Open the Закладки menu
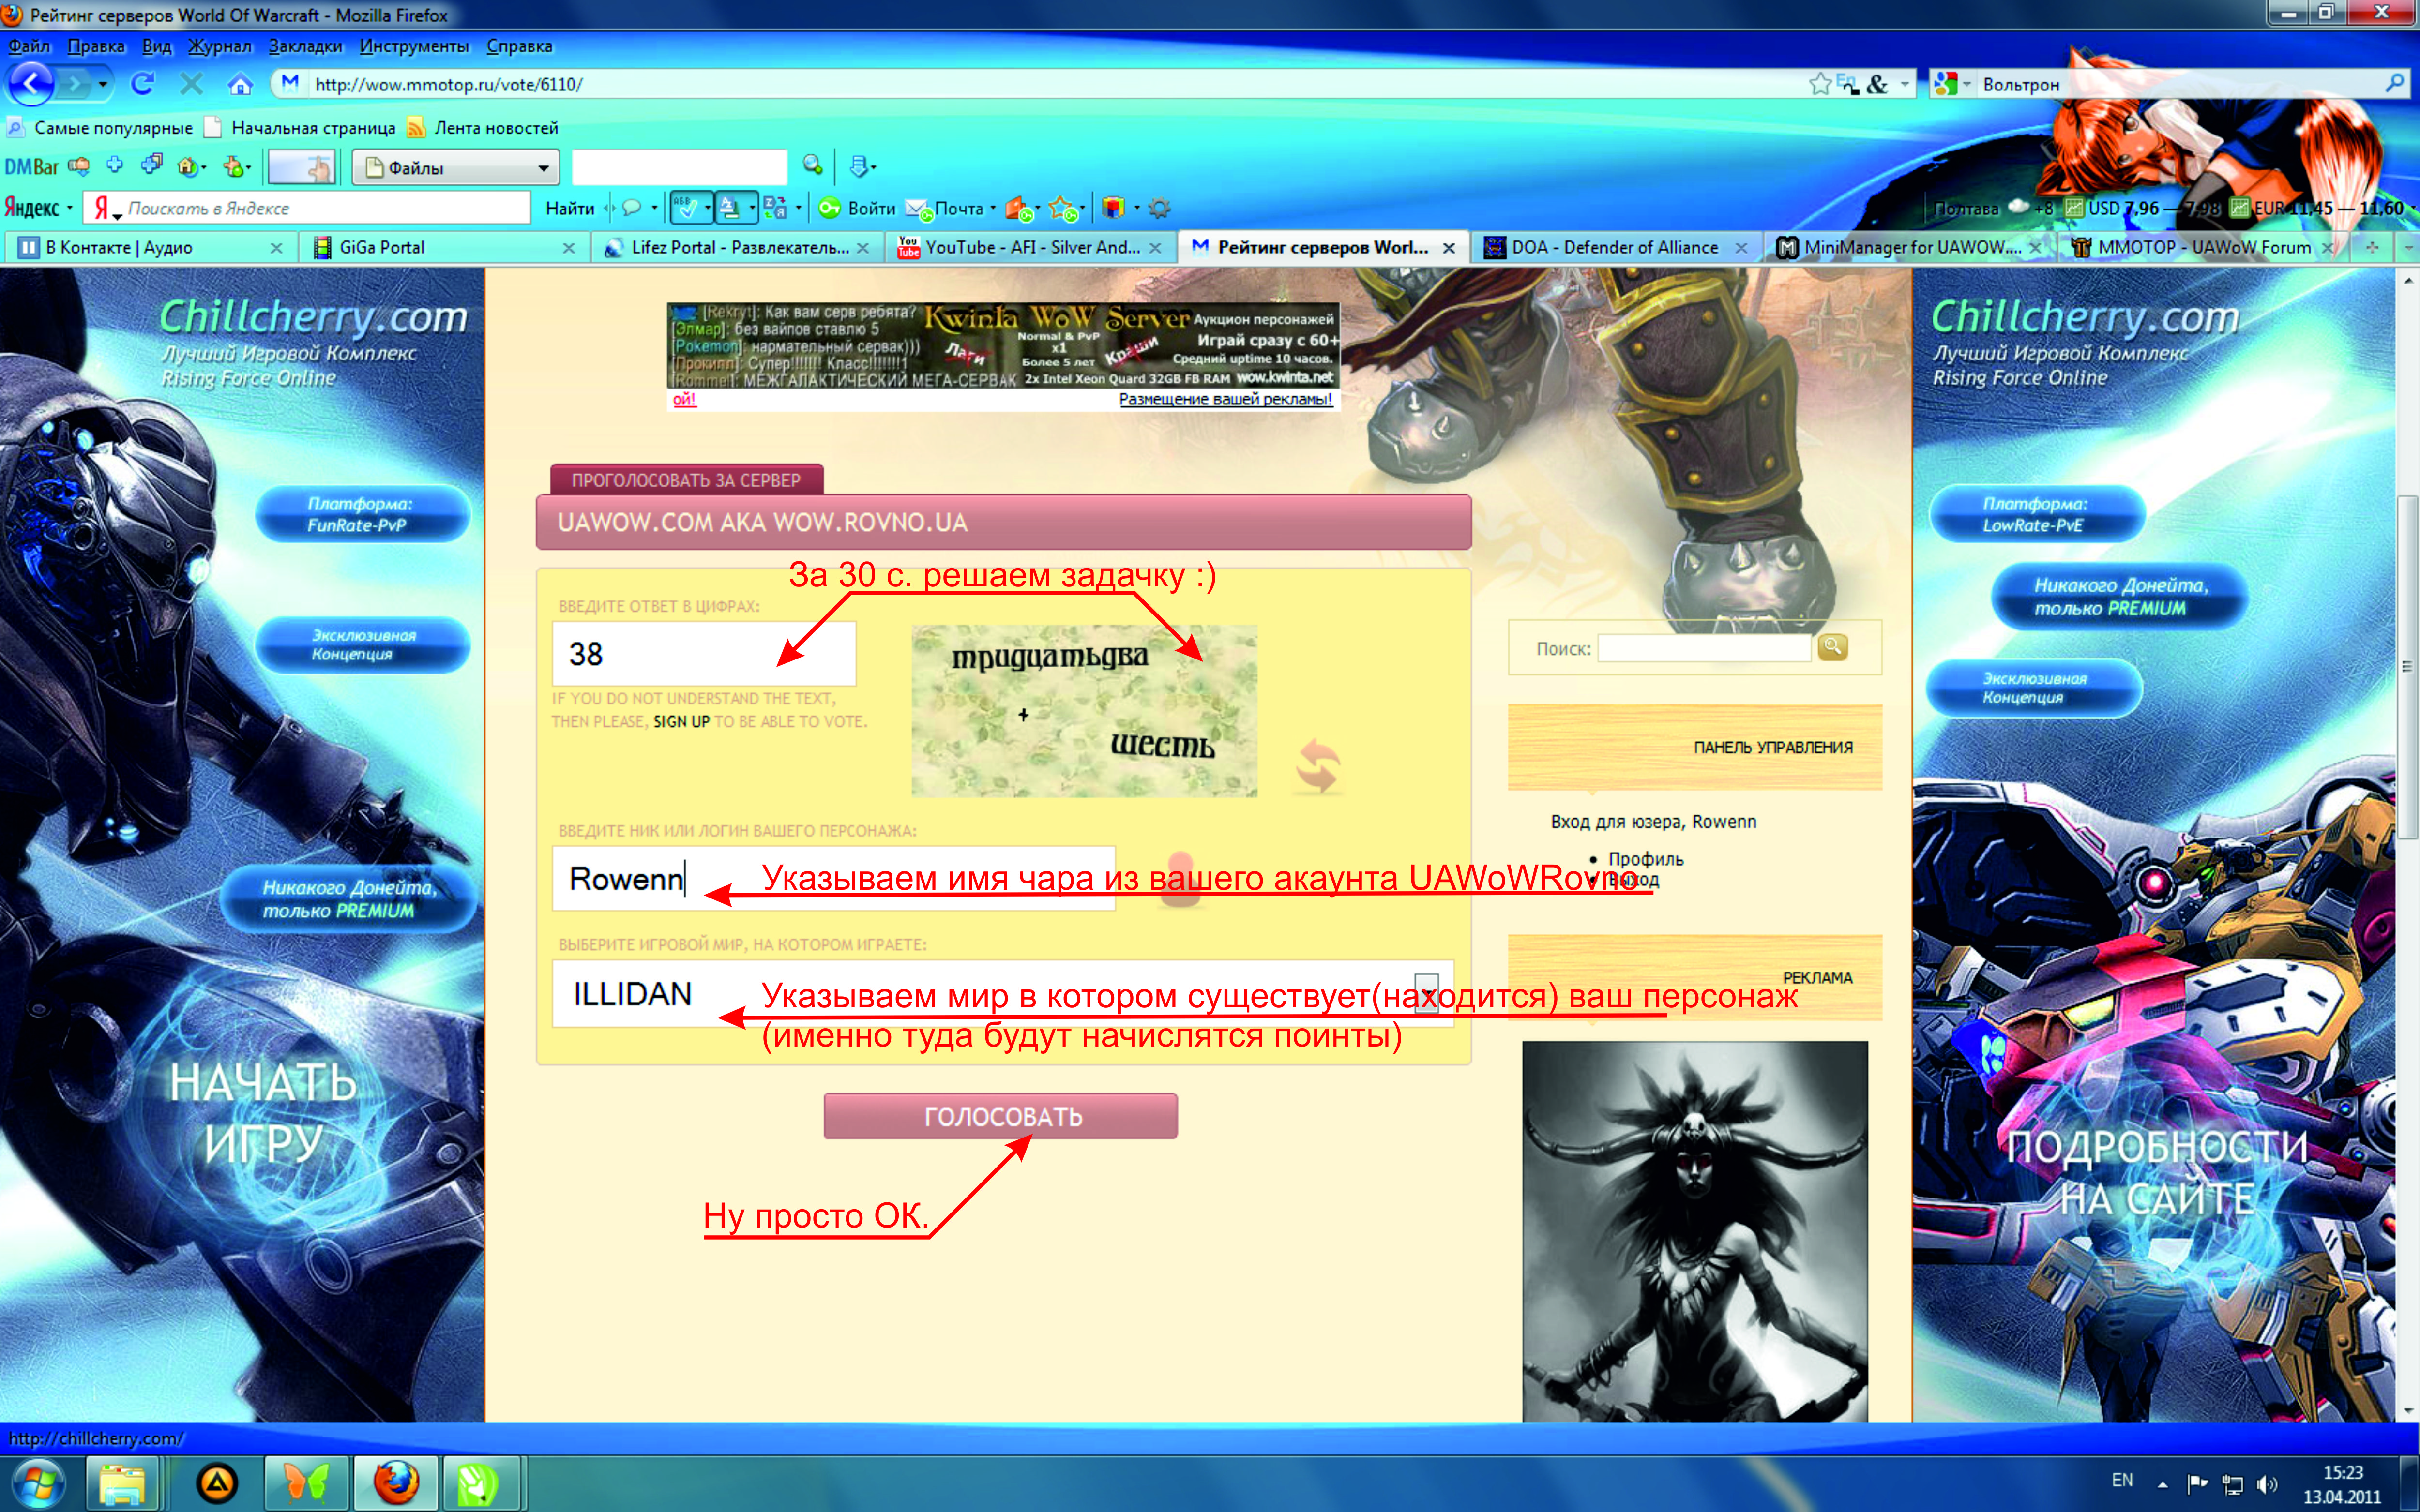 tap(305, 46)
